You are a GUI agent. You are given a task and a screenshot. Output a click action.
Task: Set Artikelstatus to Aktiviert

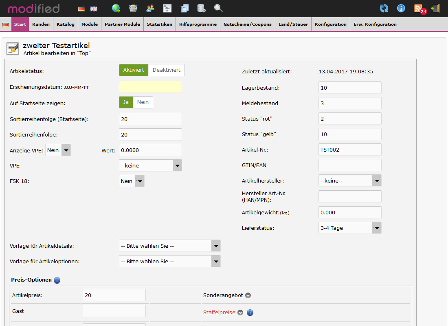click(x=134, y=70)
